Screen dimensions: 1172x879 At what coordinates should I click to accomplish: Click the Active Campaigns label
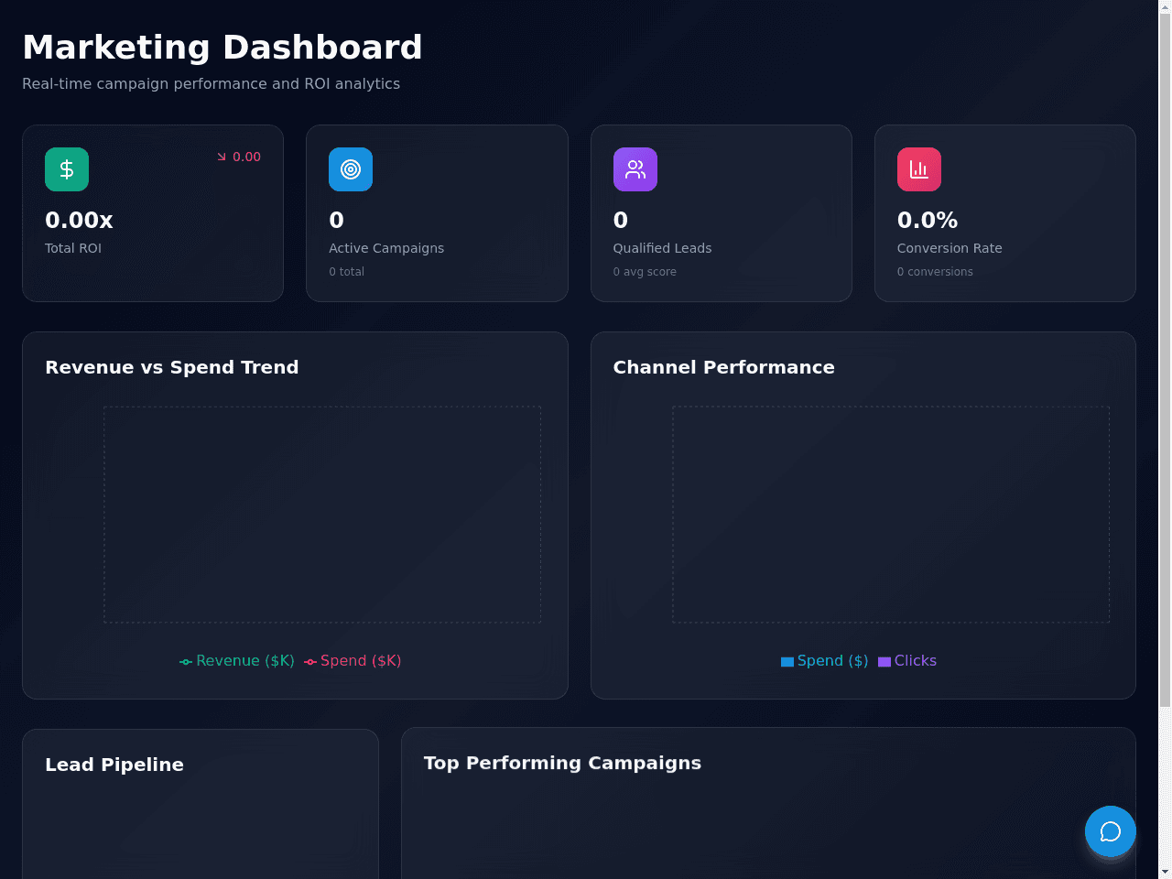pyautogui.click(x=386, y=248)
